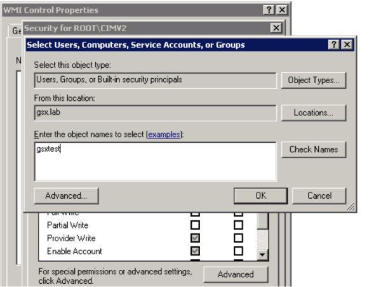
Task: Click the gsx.lab location field
Action: click(x=156, y=113)
